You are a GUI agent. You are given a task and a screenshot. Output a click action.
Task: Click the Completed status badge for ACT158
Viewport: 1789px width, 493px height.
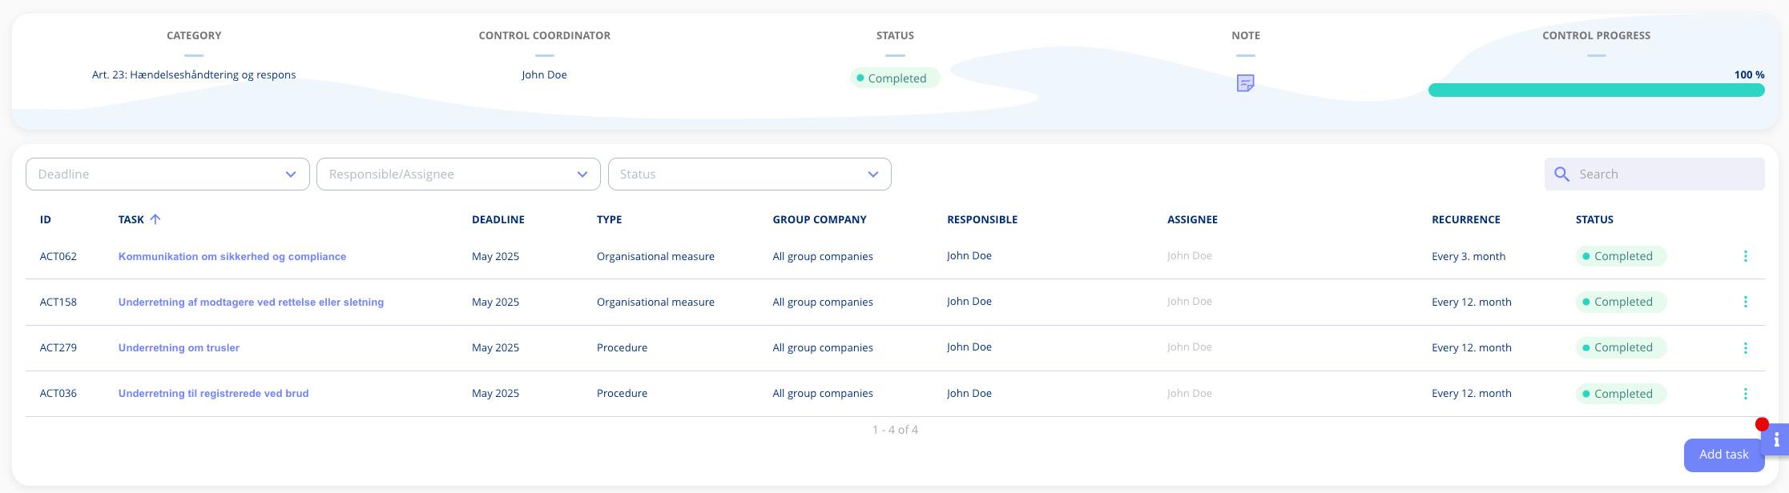[1622, 303]
